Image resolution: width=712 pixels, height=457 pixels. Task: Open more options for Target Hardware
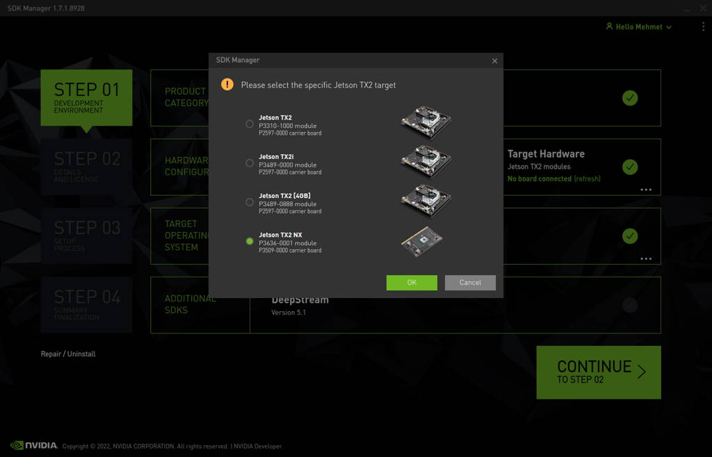(646, 190)
